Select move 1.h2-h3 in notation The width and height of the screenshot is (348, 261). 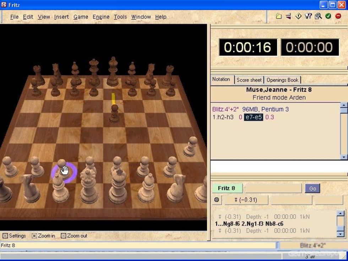coord(223,117)
